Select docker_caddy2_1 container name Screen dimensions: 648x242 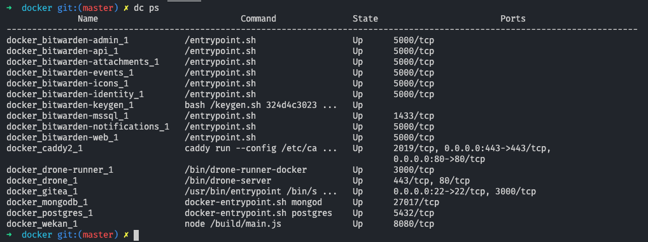45,149
